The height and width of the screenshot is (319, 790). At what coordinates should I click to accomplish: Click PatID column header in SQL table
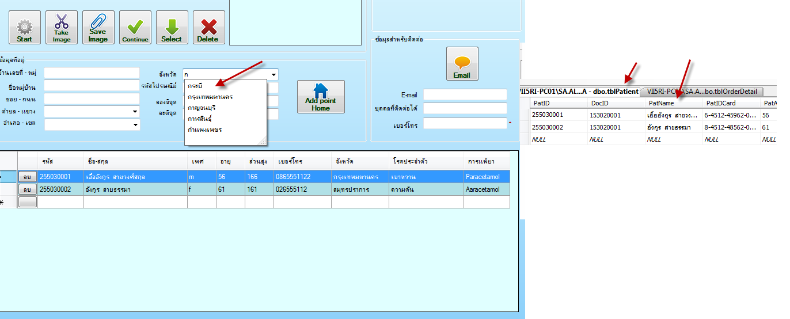559,103
